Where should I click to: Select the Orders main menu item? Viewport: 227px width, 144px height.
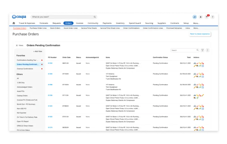tap(68, 23)
